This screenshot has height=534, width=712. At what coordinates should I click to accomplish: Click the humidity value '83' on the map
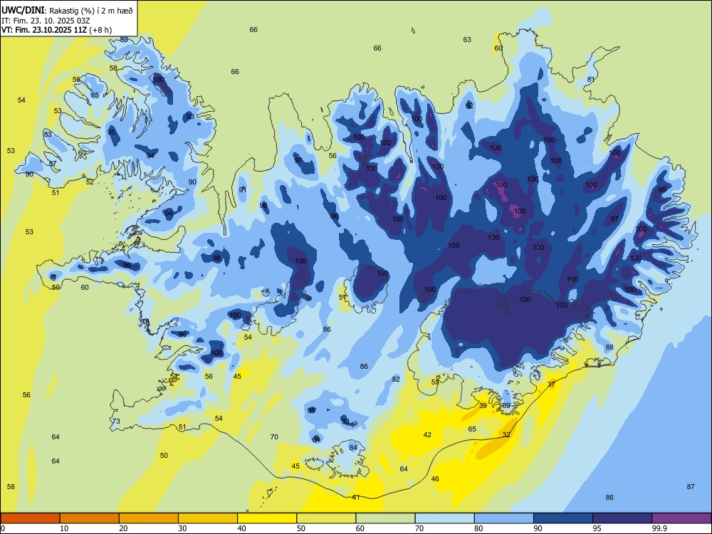pyautogui.click(x=48, y=134)
